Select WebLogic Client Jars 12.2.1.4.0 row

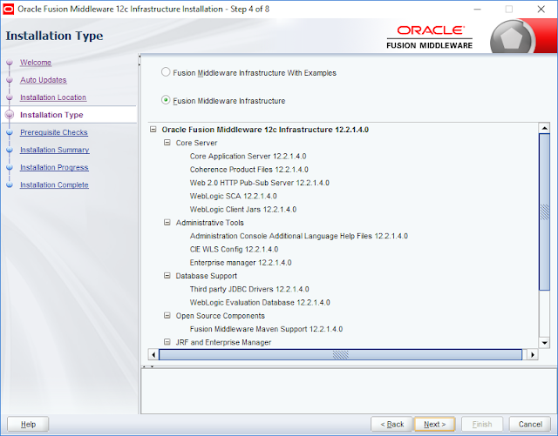tap(243, 209)
